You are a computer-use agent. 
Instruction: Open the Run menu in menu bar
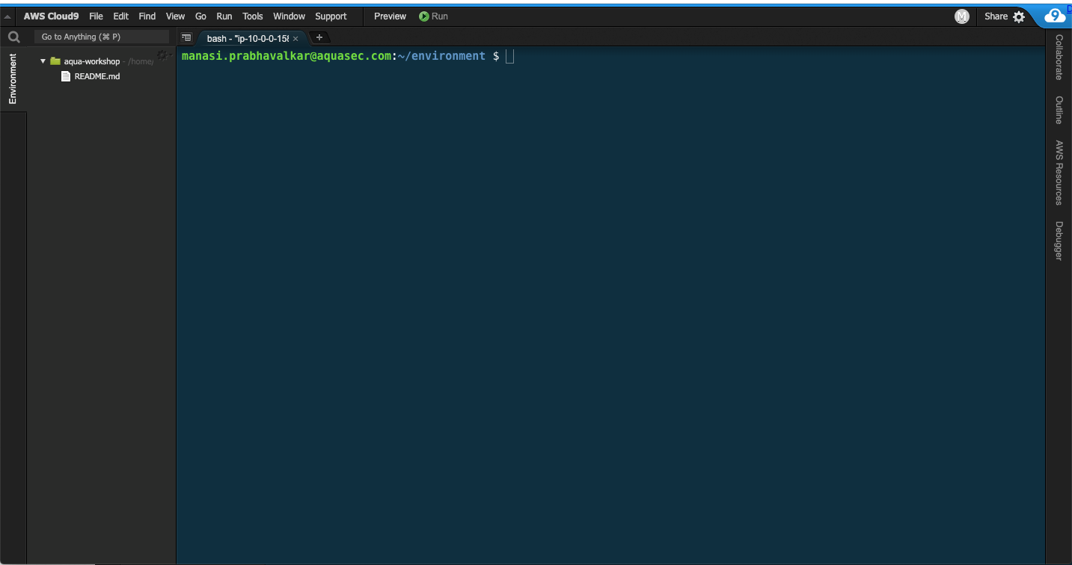pos(224,16)
